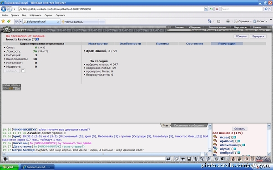The image size is (273, 170).
Task: Open the Анкета link
Action: pos(262,30)
